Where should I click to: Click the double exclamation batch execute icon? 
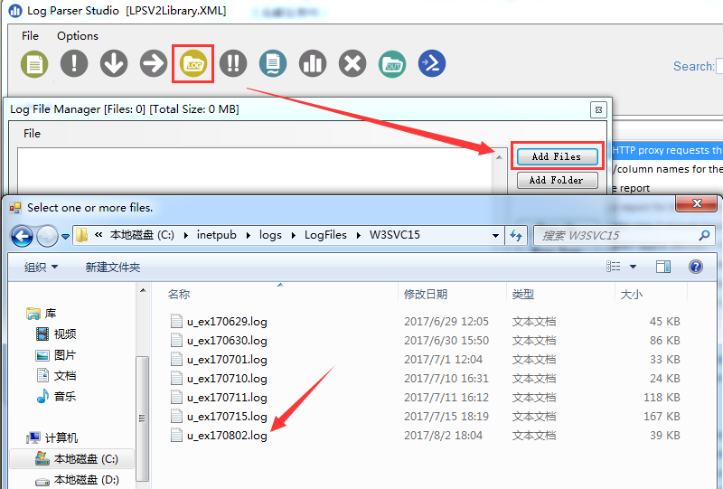(x=233, y=63)
